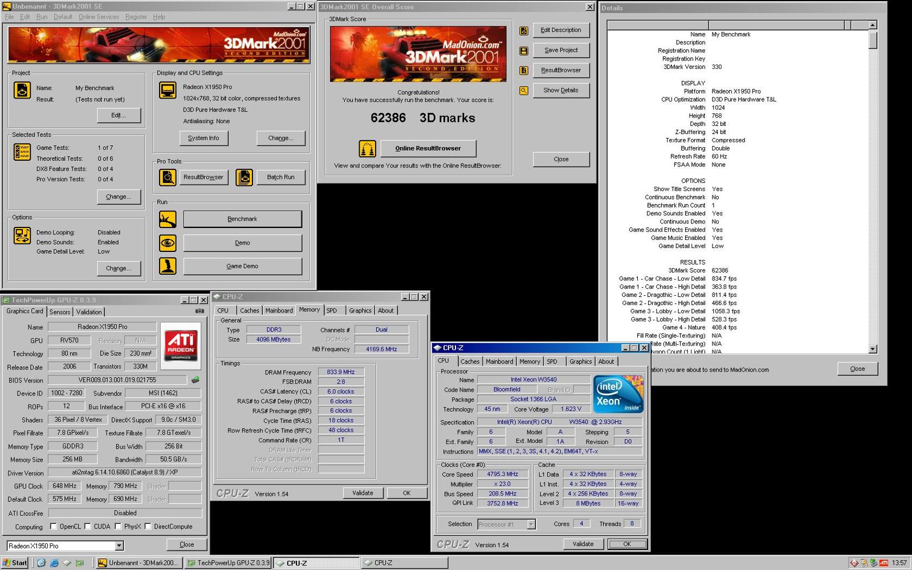Click the GPU-Z BIOS save chip icon

[x=195, y=380]
